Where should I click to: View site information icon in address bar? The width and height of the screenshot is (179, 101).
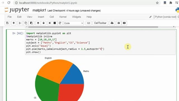[16, 3]
